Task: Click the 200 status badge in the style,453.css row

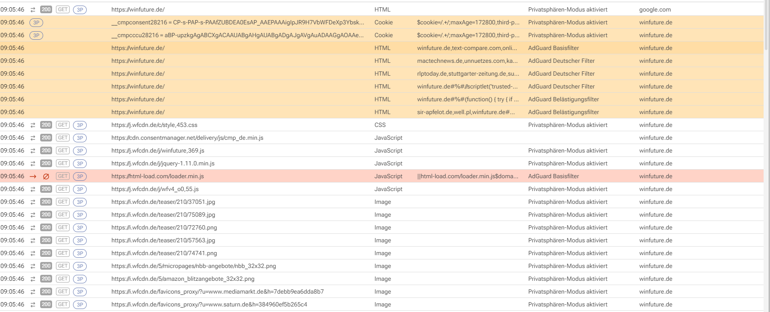Action: [46, 125]
